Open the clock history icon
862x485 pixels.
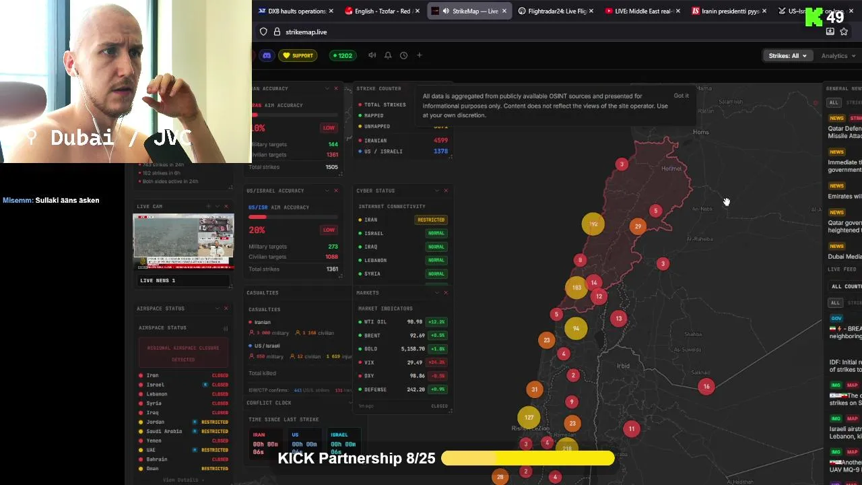tap(403, 55)
